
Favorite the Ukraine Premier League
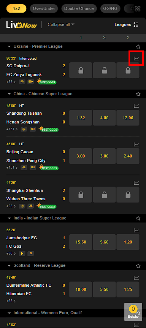pyautogui.click(x=138, y=47)
